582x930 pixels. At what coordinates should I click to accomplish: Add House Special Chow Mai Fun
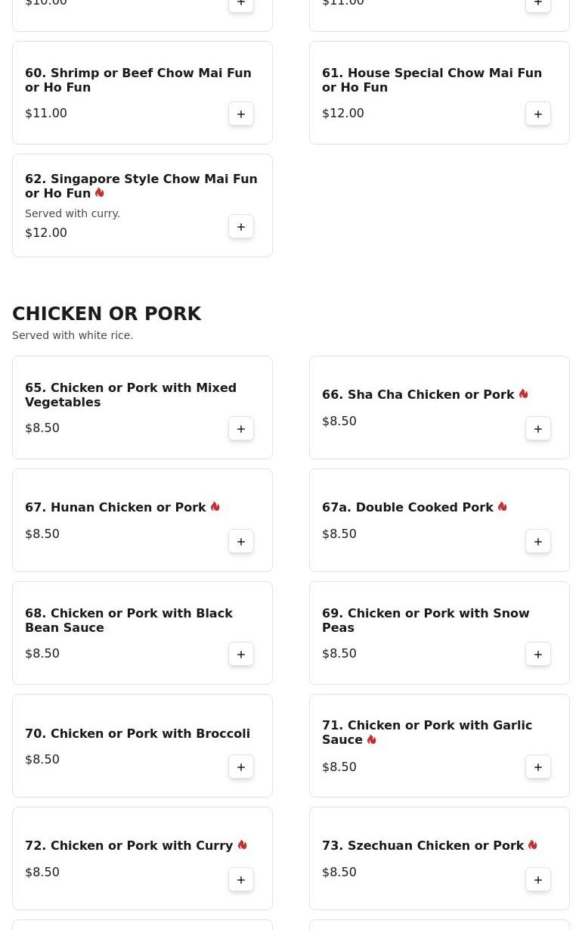538,114
